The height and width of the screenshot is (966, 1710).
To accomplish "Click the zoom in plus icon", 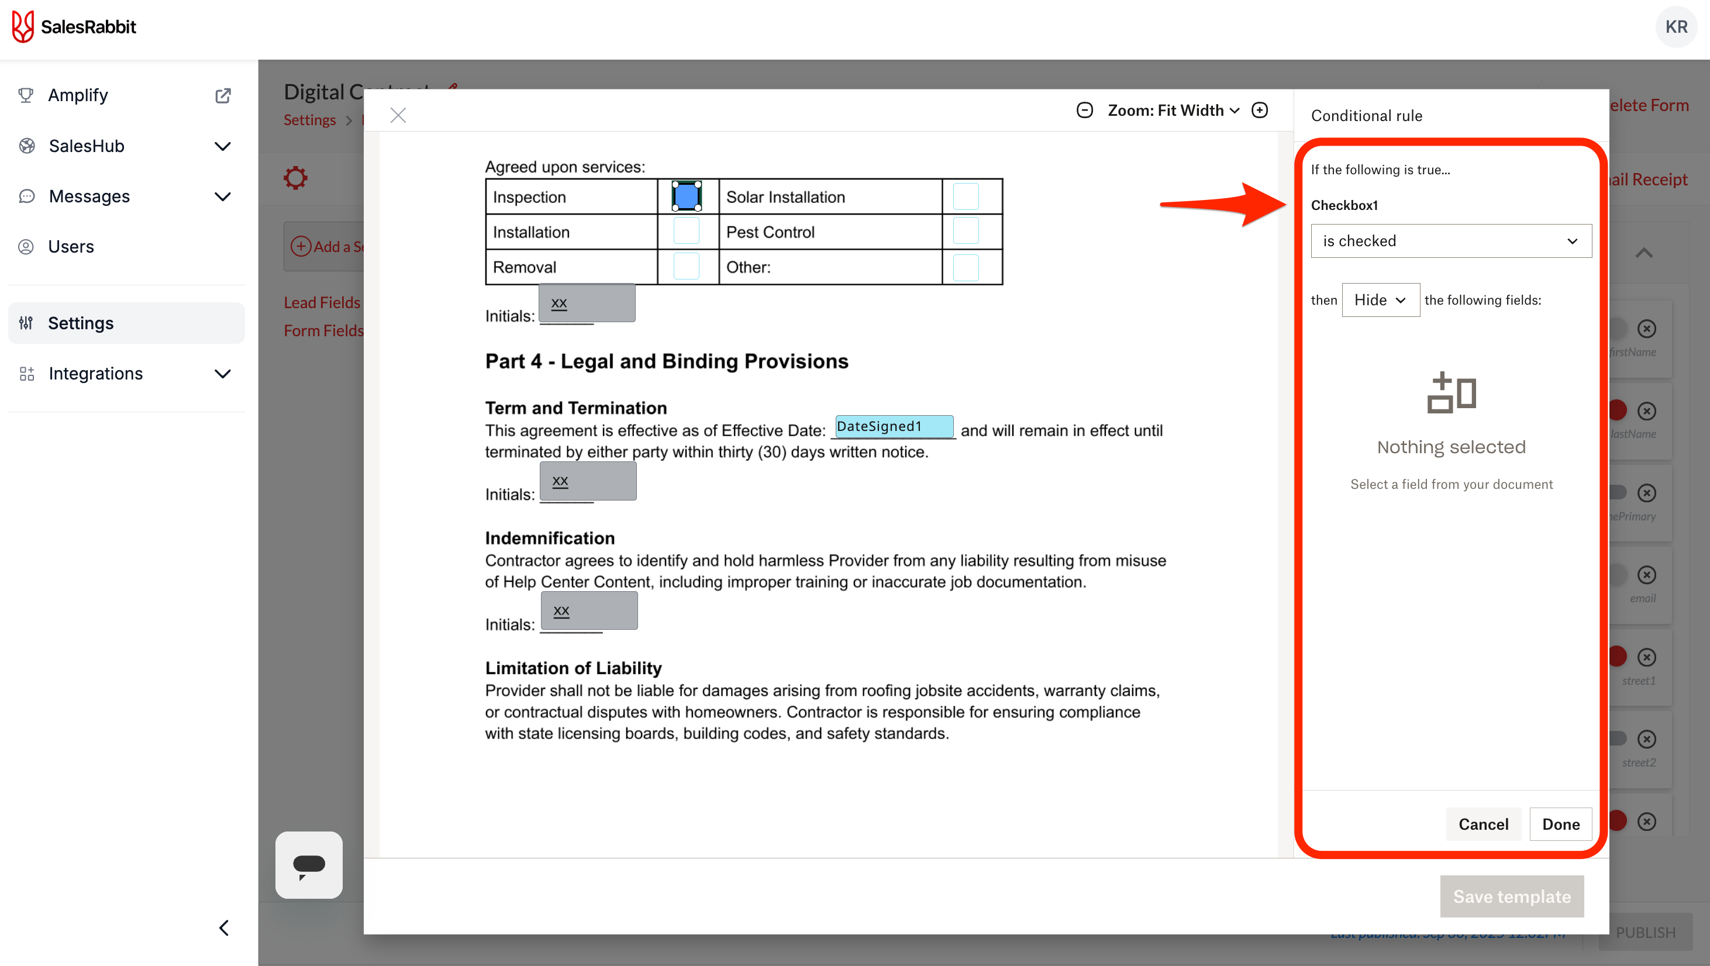I will (x=1259, y=110).
